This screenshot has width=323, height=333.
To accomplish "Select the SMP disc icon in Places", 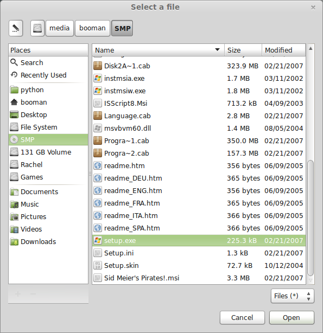I will [x=14, y=139].
